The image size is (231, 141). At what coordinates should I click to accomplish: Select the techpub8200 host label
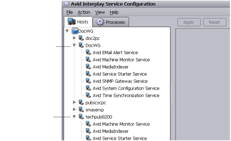coord(99,117)
